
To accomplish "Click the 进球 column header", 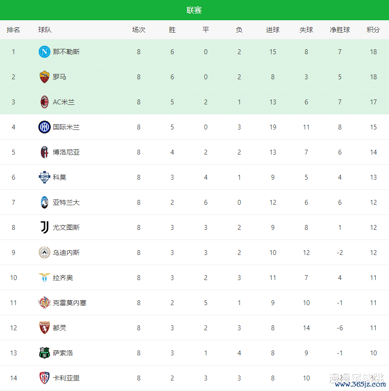I will pyautogui.click(x=273, y=30).
